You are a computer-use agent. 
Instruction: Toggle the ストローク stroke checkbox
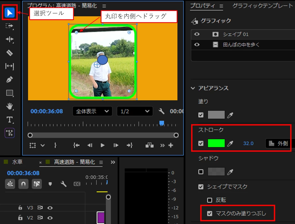coord(201,143)
